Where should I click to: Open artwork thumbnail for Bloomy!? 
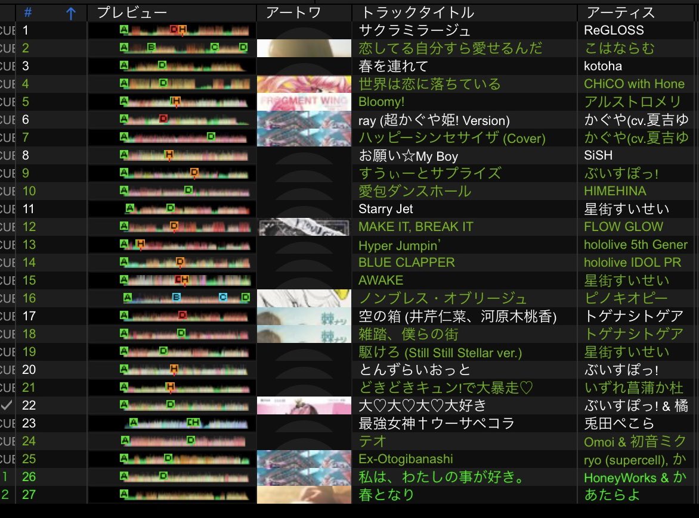point(304,101)
